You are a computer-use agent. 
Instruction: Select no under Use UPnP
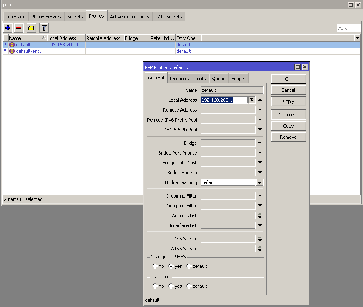click(155, 286)
